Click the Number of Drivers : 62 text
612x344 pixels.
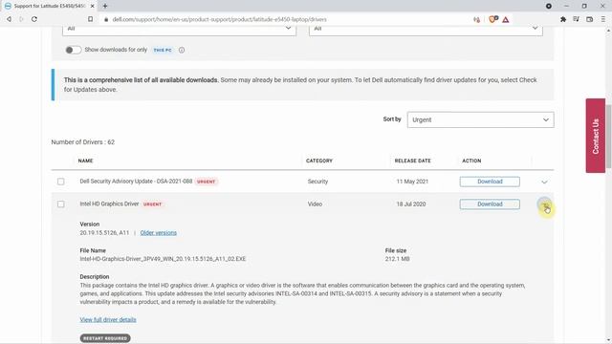(83, 142)
